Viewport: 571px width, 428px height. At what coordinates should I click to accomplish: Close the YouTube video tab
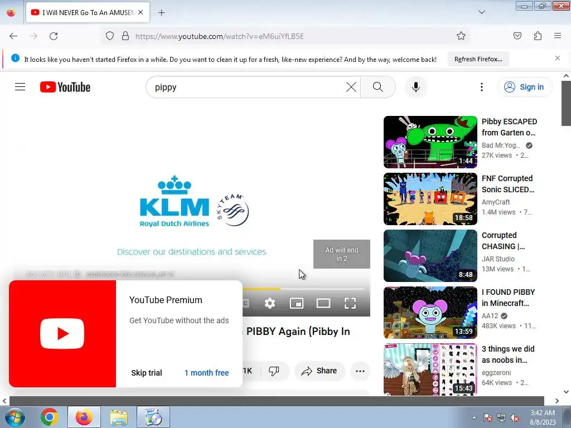point(141,12)
